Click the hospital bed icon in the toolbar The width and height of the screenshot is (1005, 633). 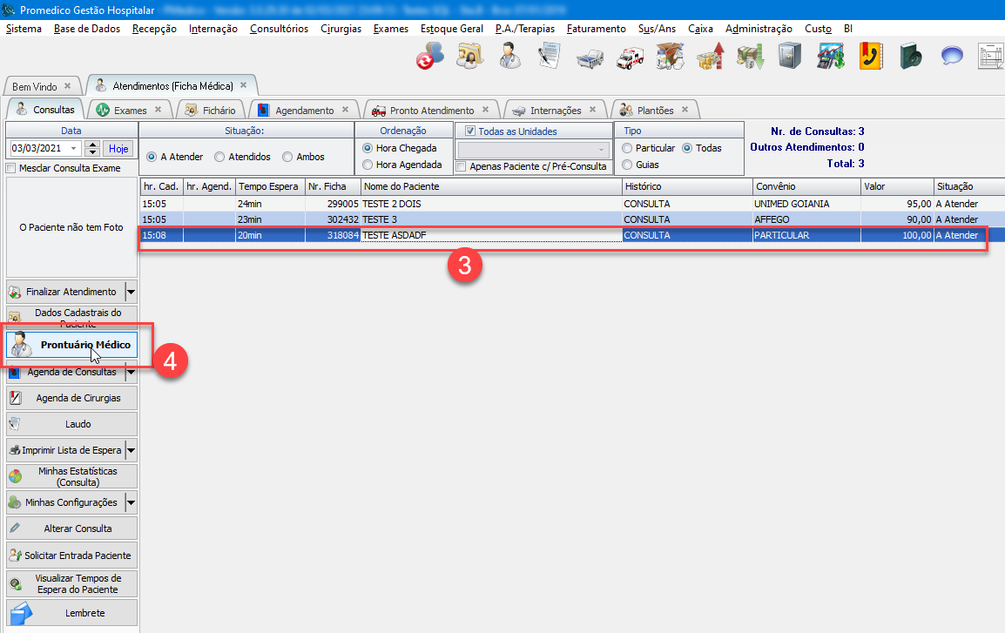pos(590,57)
